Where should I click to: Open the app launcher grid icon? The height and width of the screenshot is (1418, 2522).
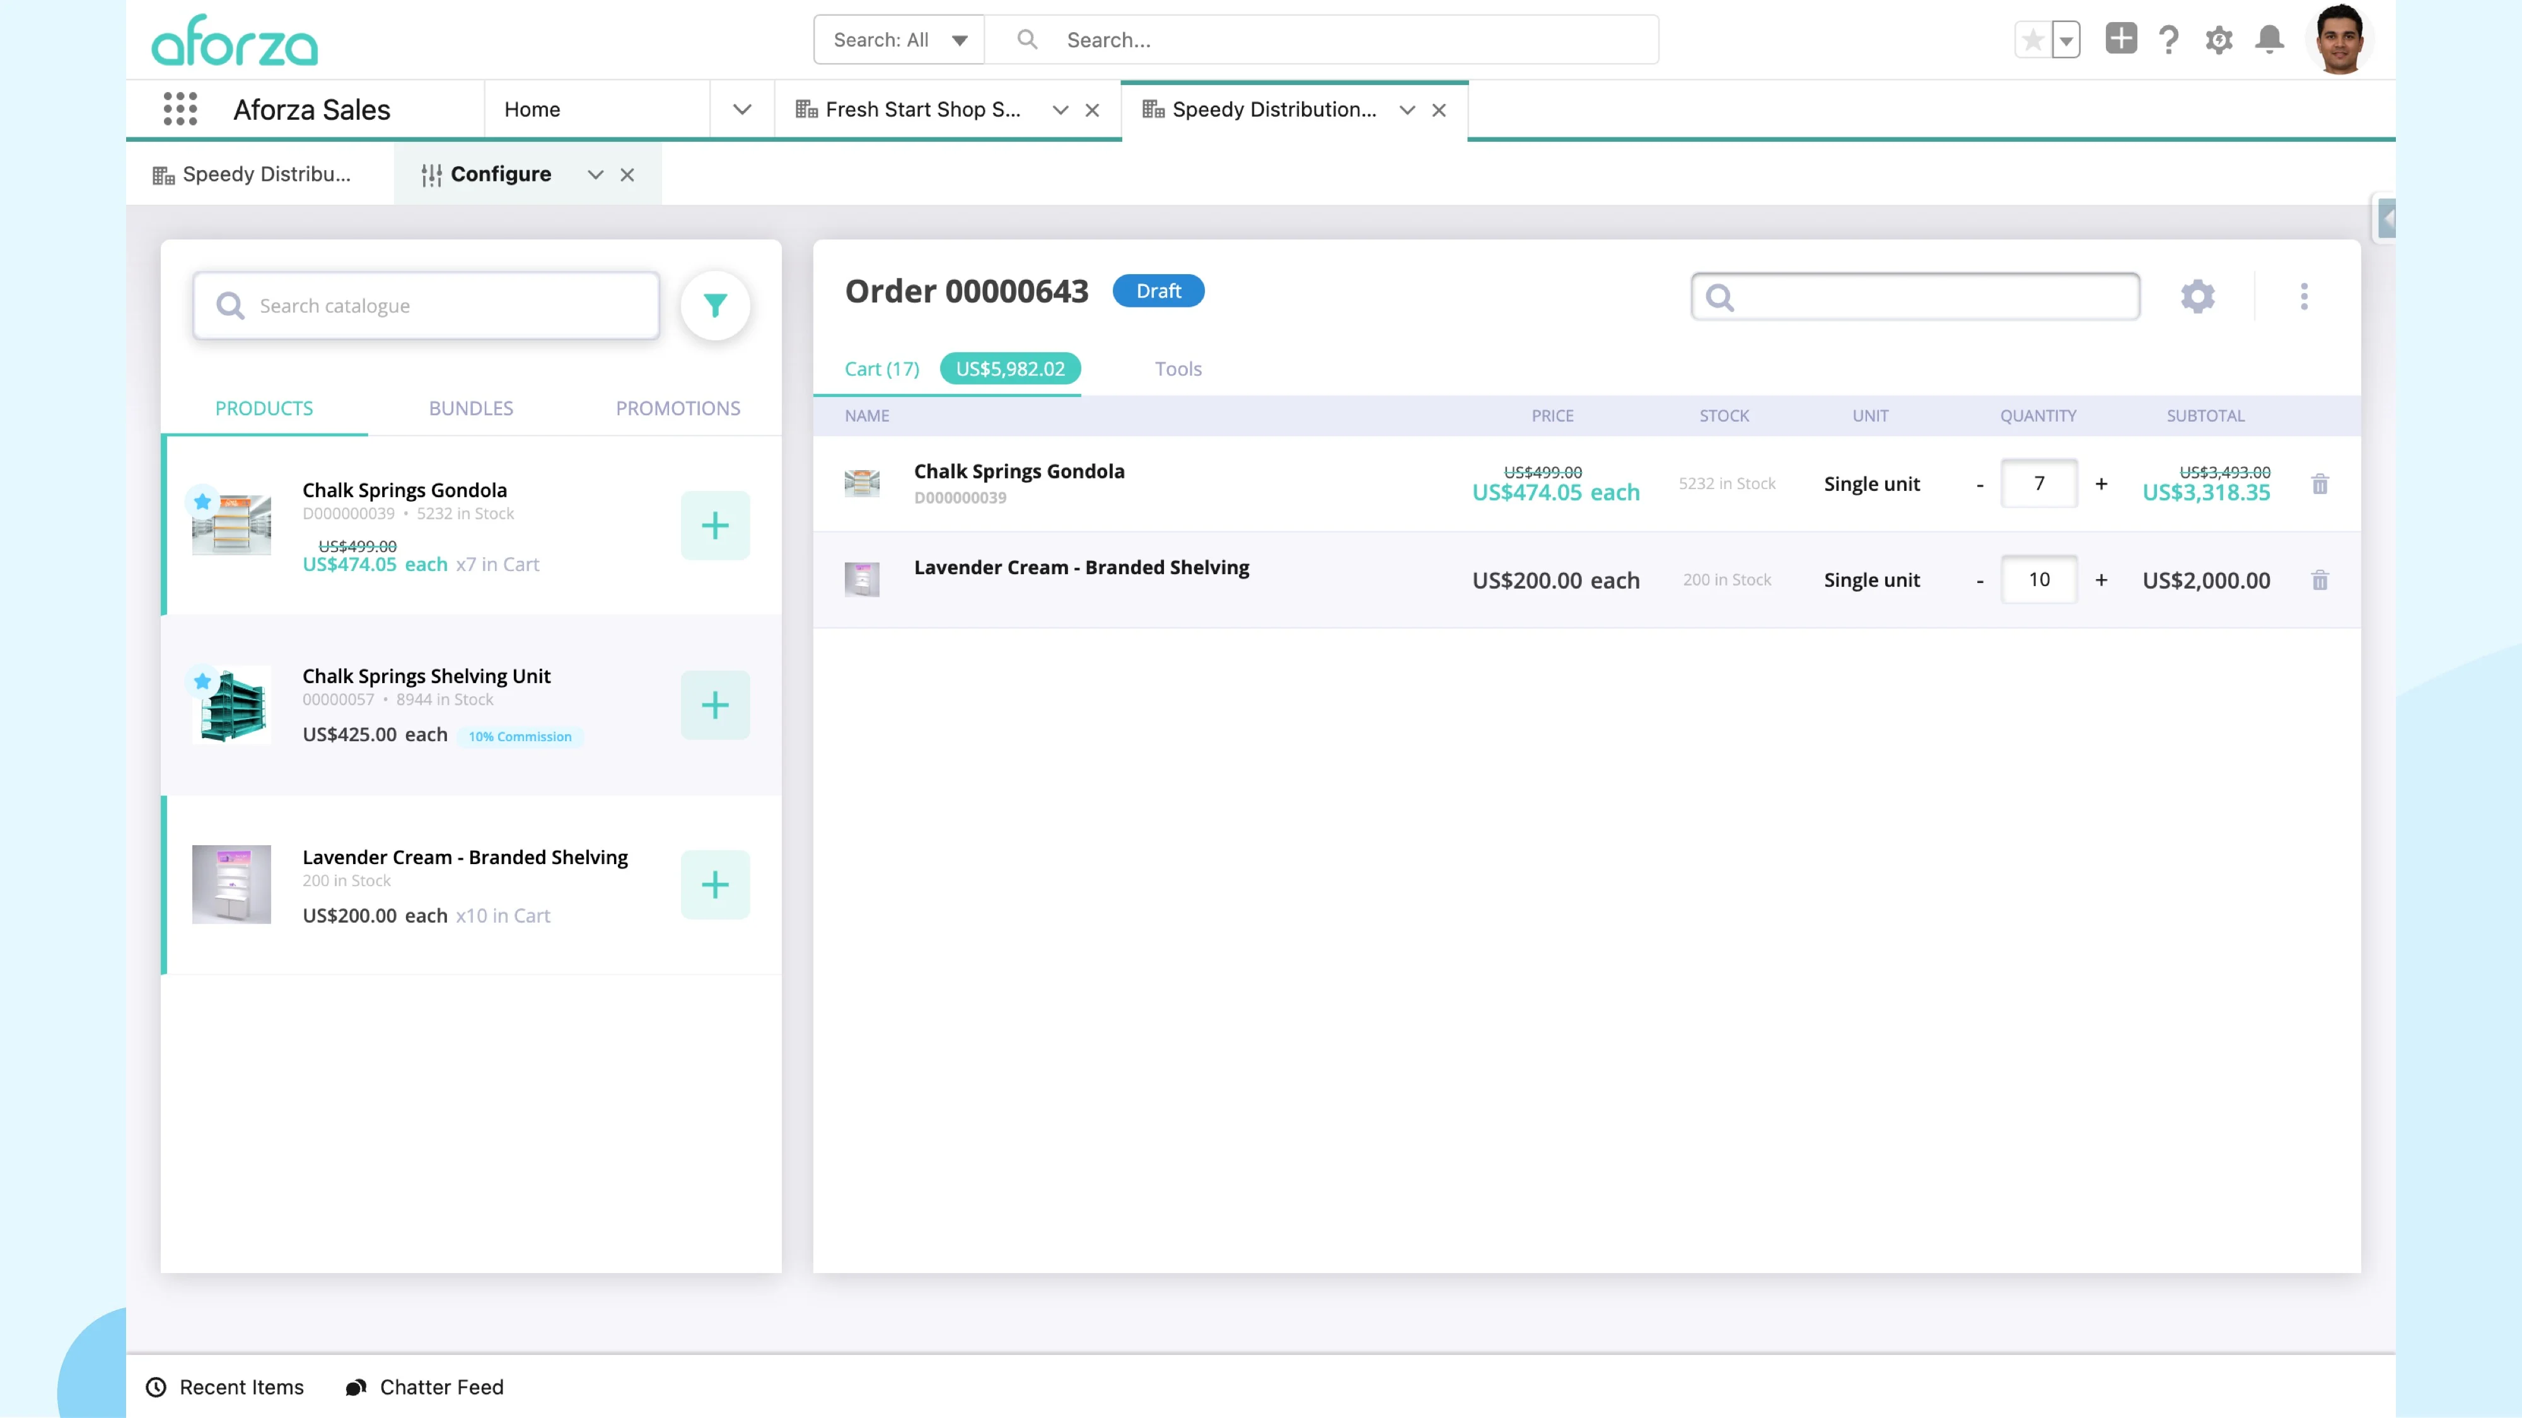pyautogui.click(x=180, y=108)
